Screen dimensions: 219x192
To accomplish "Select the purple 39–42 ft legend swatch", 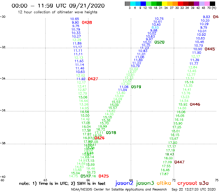I will (196, 4).
